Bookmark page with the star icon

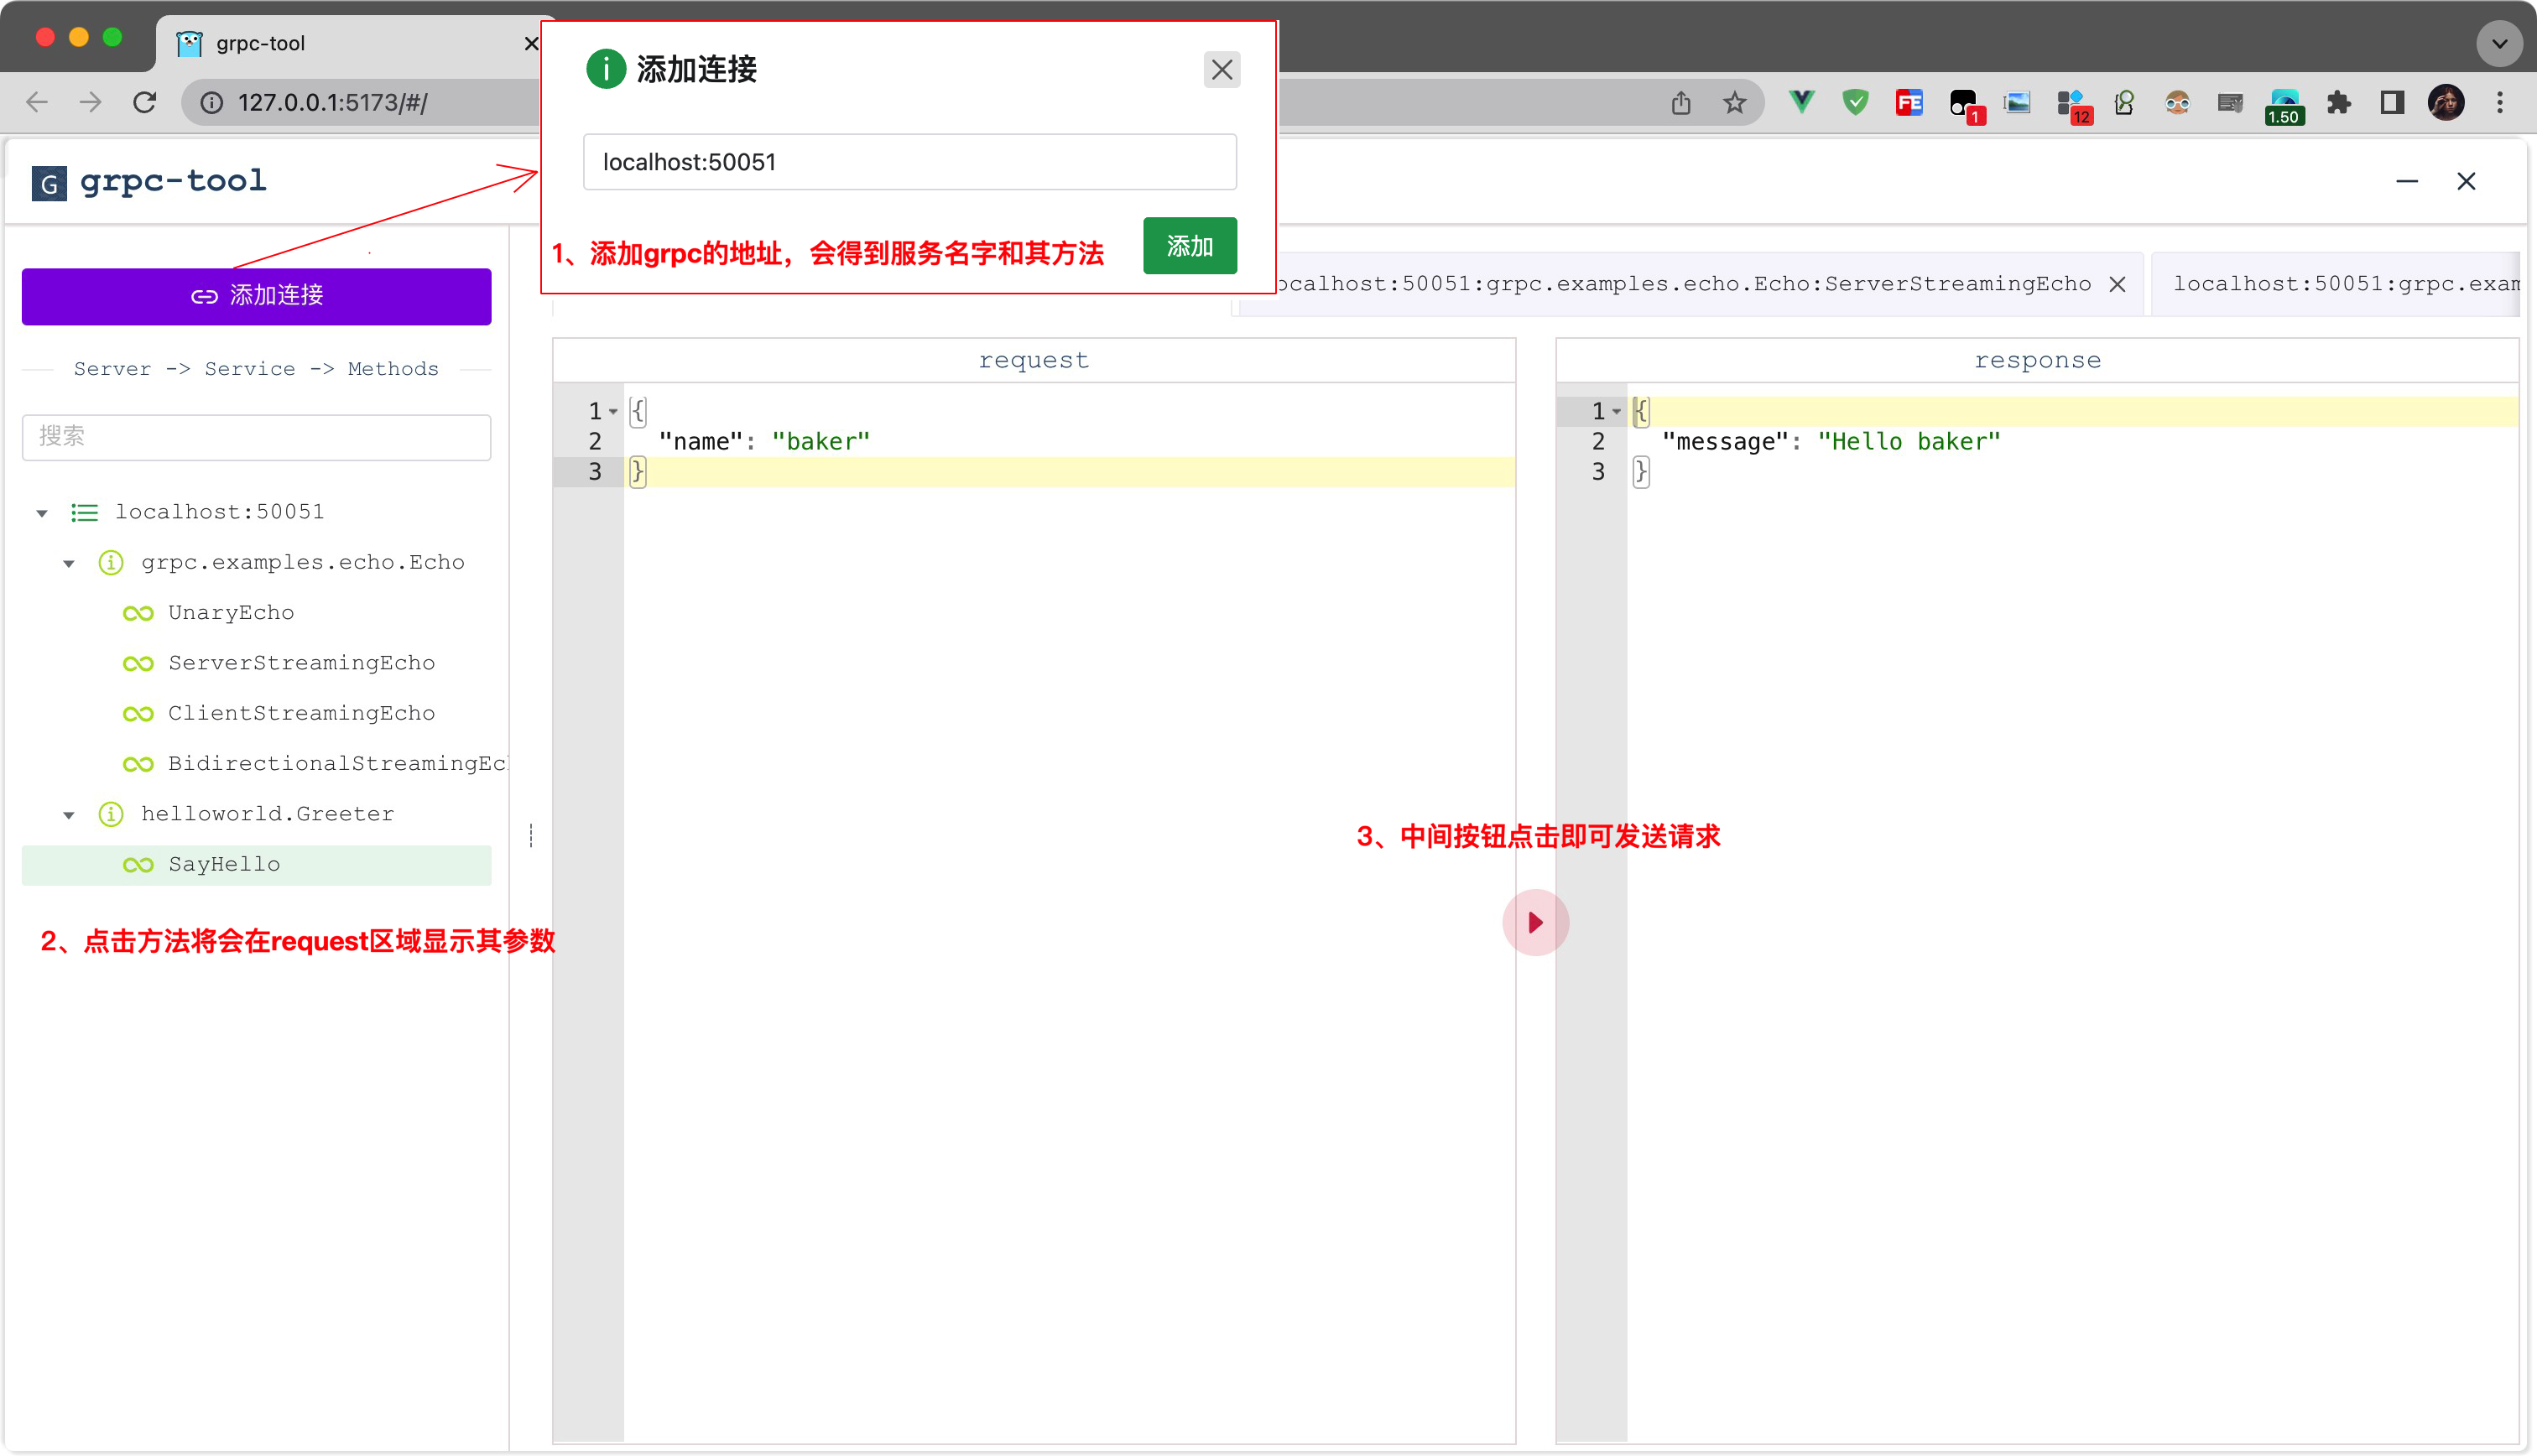tap(1734, 102)
